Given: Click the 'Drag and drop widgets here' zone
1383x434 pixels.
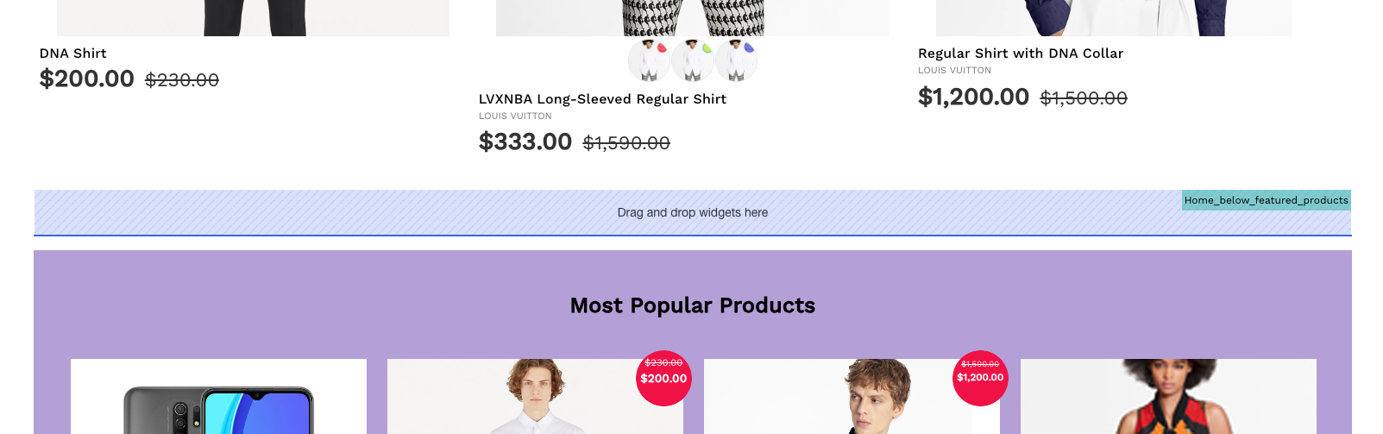Looking at the screenshot, I should [692, 213].
